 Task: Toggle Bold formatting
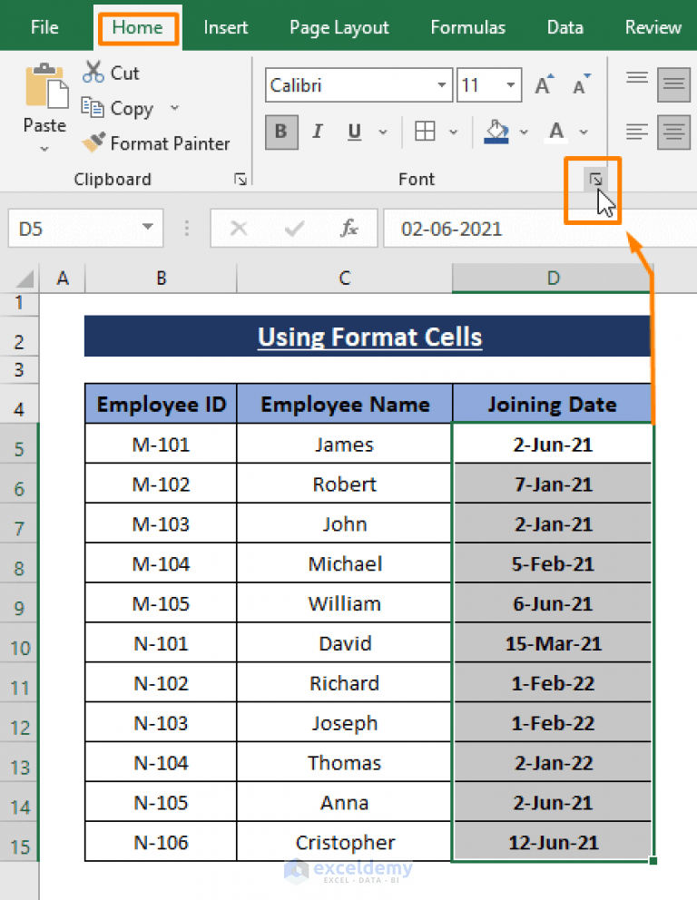(x=281, y=132)
